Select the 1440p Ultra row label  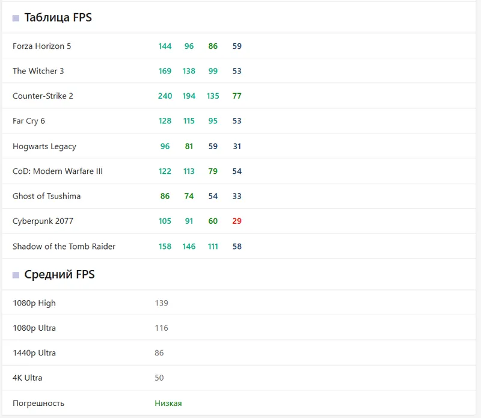[x=34, y=353]
